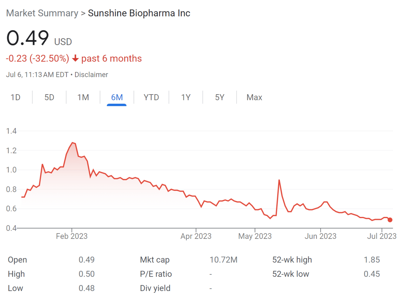Select the Max range tab
Viewport: 401px width, 299px height.
(254, 98)
